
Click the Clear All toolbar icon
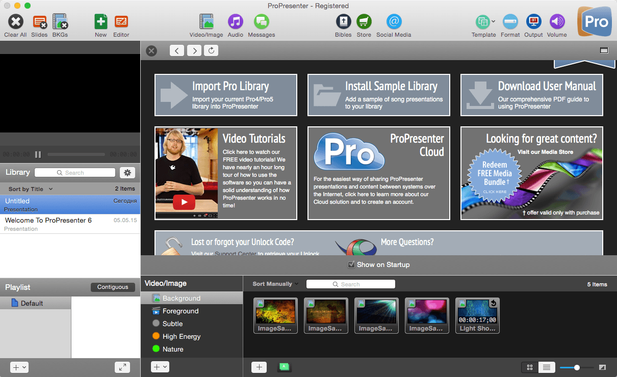pos(16,22)
